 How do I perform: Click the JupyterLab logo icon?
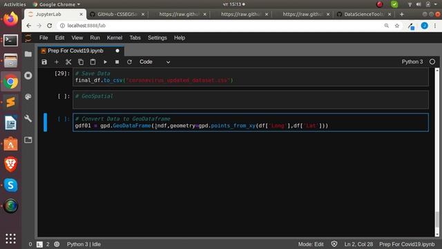(28, 38)
